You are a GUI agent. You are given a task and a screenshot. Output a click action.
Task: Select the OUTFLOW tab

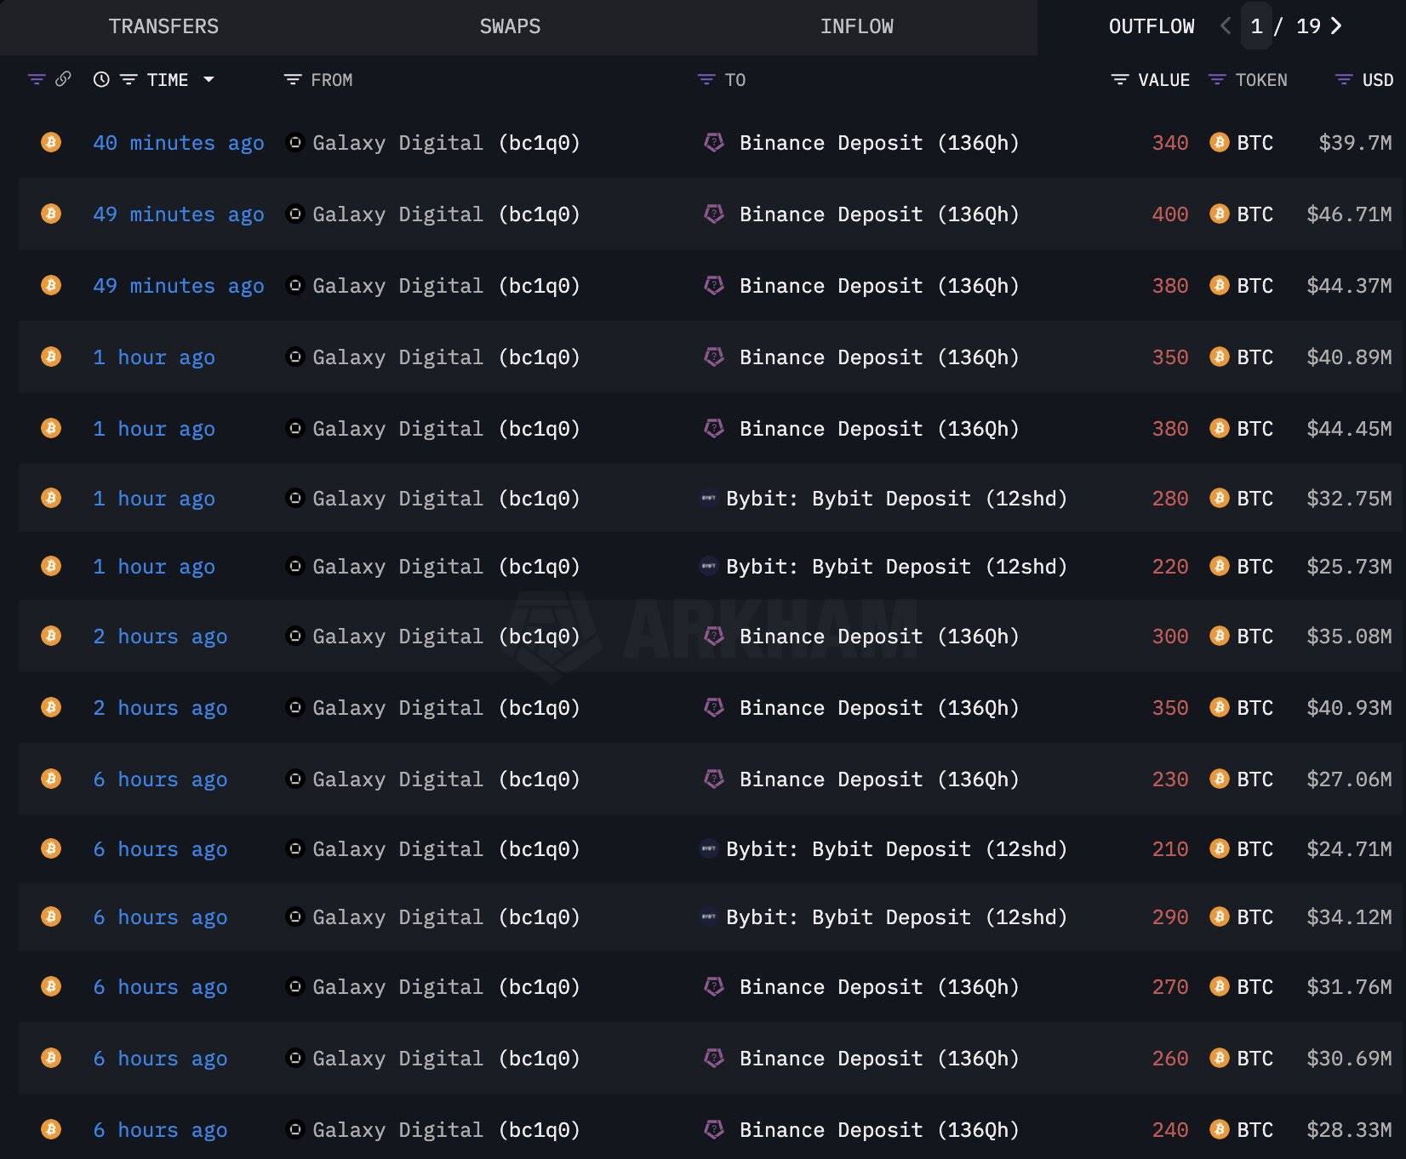pyautogui.click(x=1152, y=26)
